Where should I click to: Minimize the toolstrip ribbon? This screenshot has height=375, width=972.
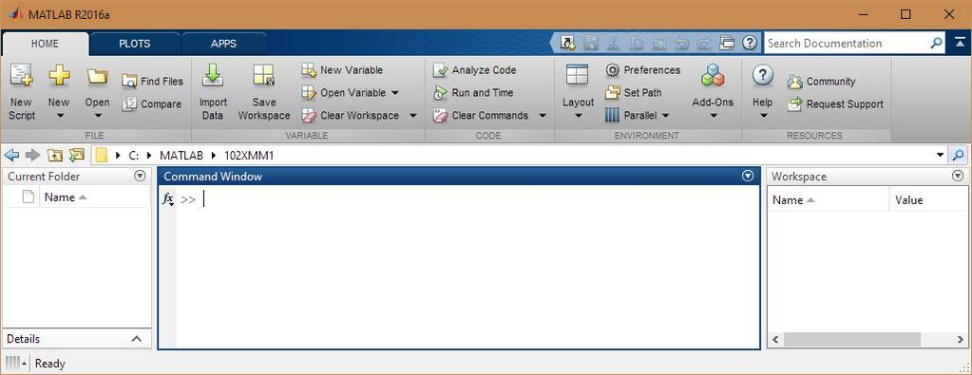[960, 43]
